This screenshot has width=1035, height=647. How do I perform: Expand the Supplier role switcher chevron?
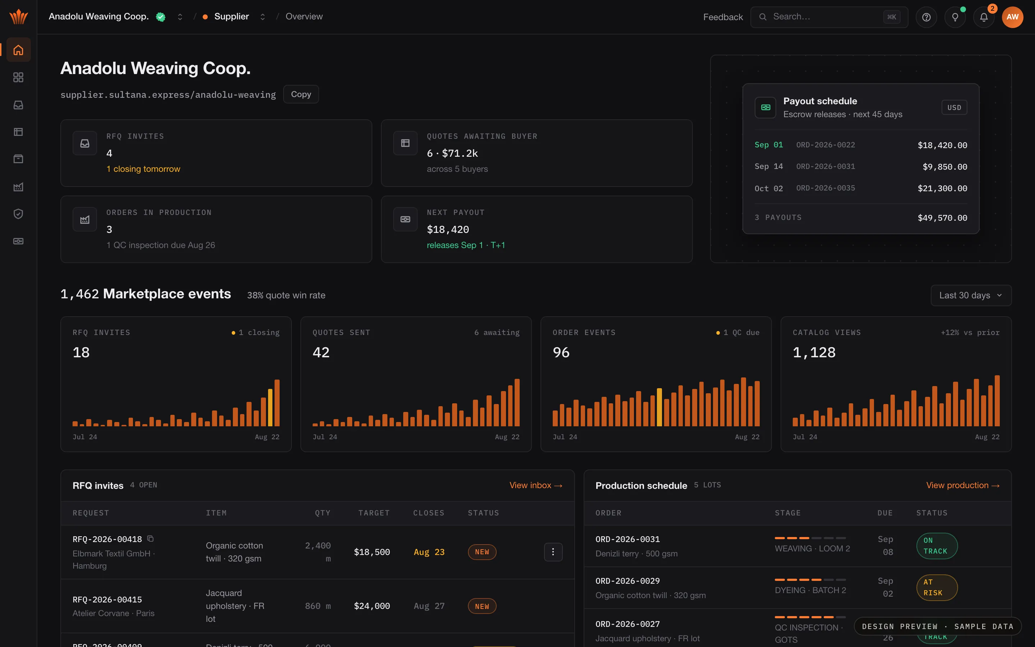click(x=263, y=17)
